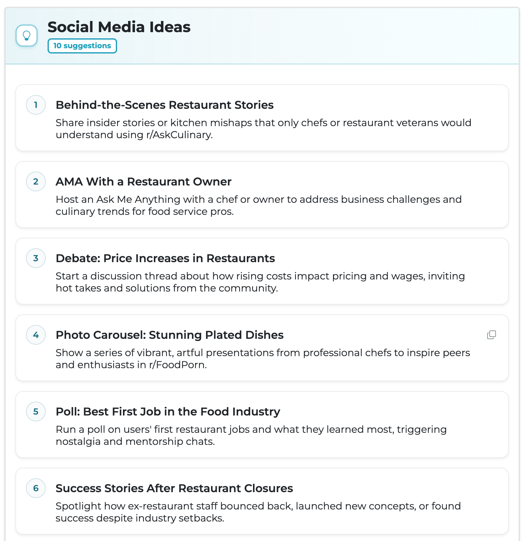Open the Photo Carousel: Stunning Plated Dishes card
The width and height of the screenshot is (527, 541).
[170, 335]
